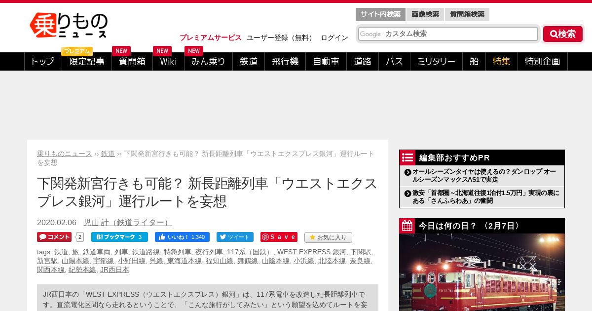The height and width of the screenshot is (311, 592).
Task: Click the Pinterest Save button
Action: pyautogui.click(x=279, y=237)
